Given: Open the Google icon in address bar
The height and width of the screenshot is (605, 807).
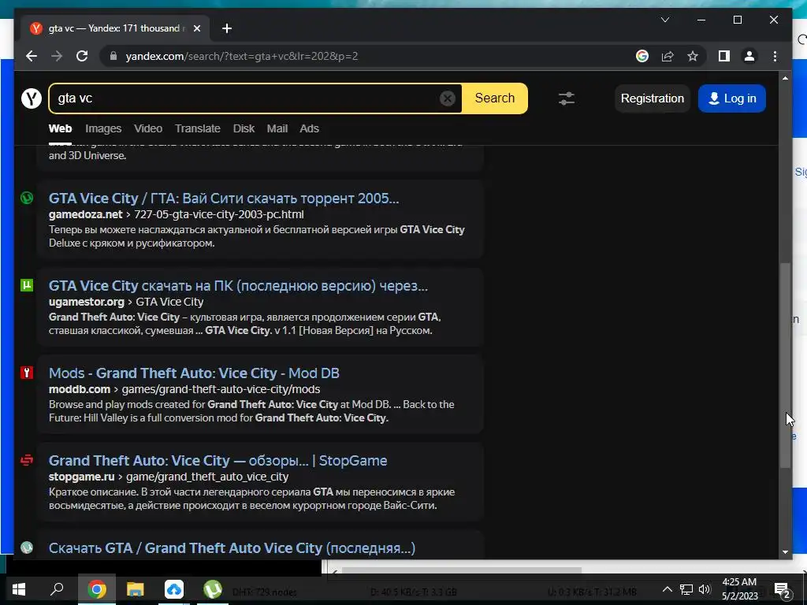Looking at the screenshot, I should 642,56.
